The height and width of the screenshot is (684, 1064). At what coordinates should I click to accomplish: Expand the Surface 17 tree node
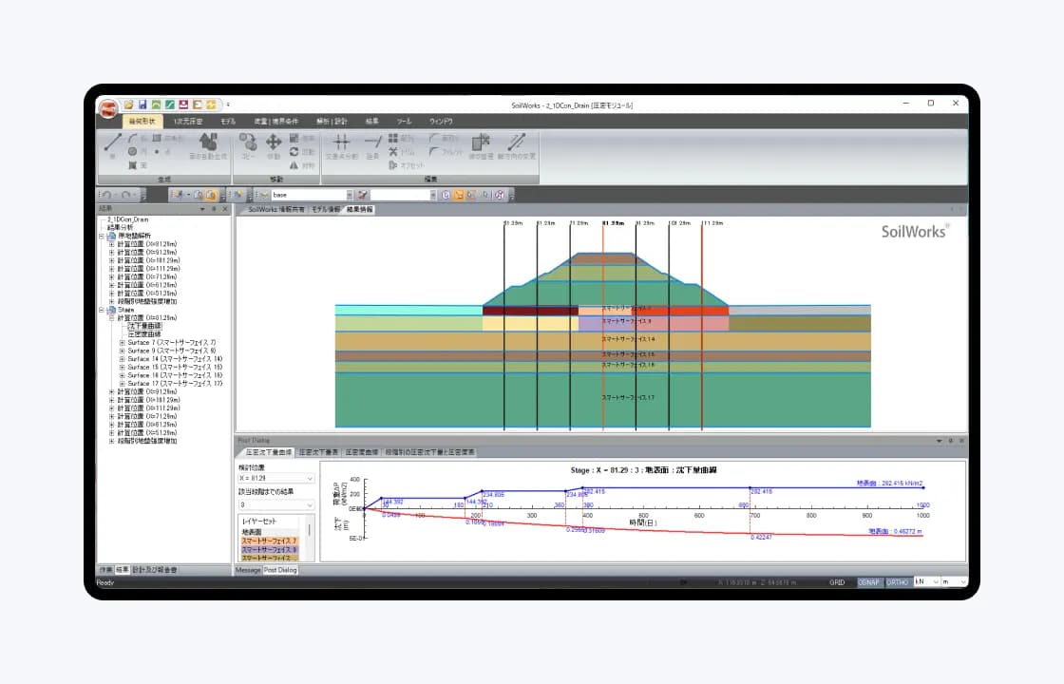point(123,384)
